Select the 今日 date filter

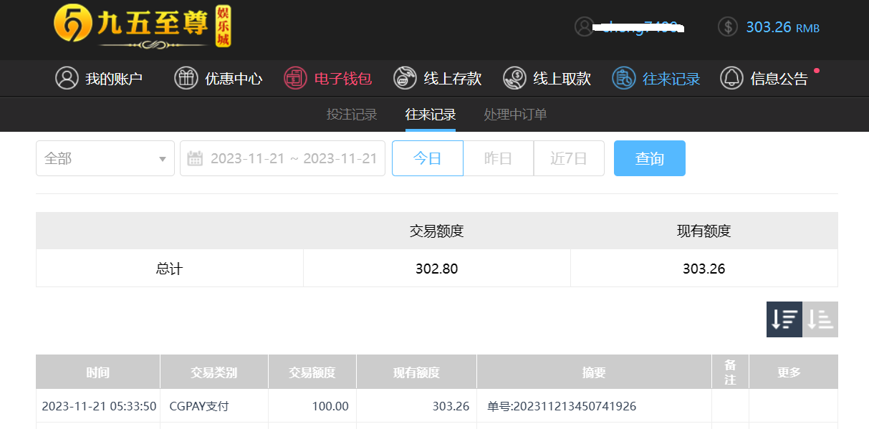[428, 158]
